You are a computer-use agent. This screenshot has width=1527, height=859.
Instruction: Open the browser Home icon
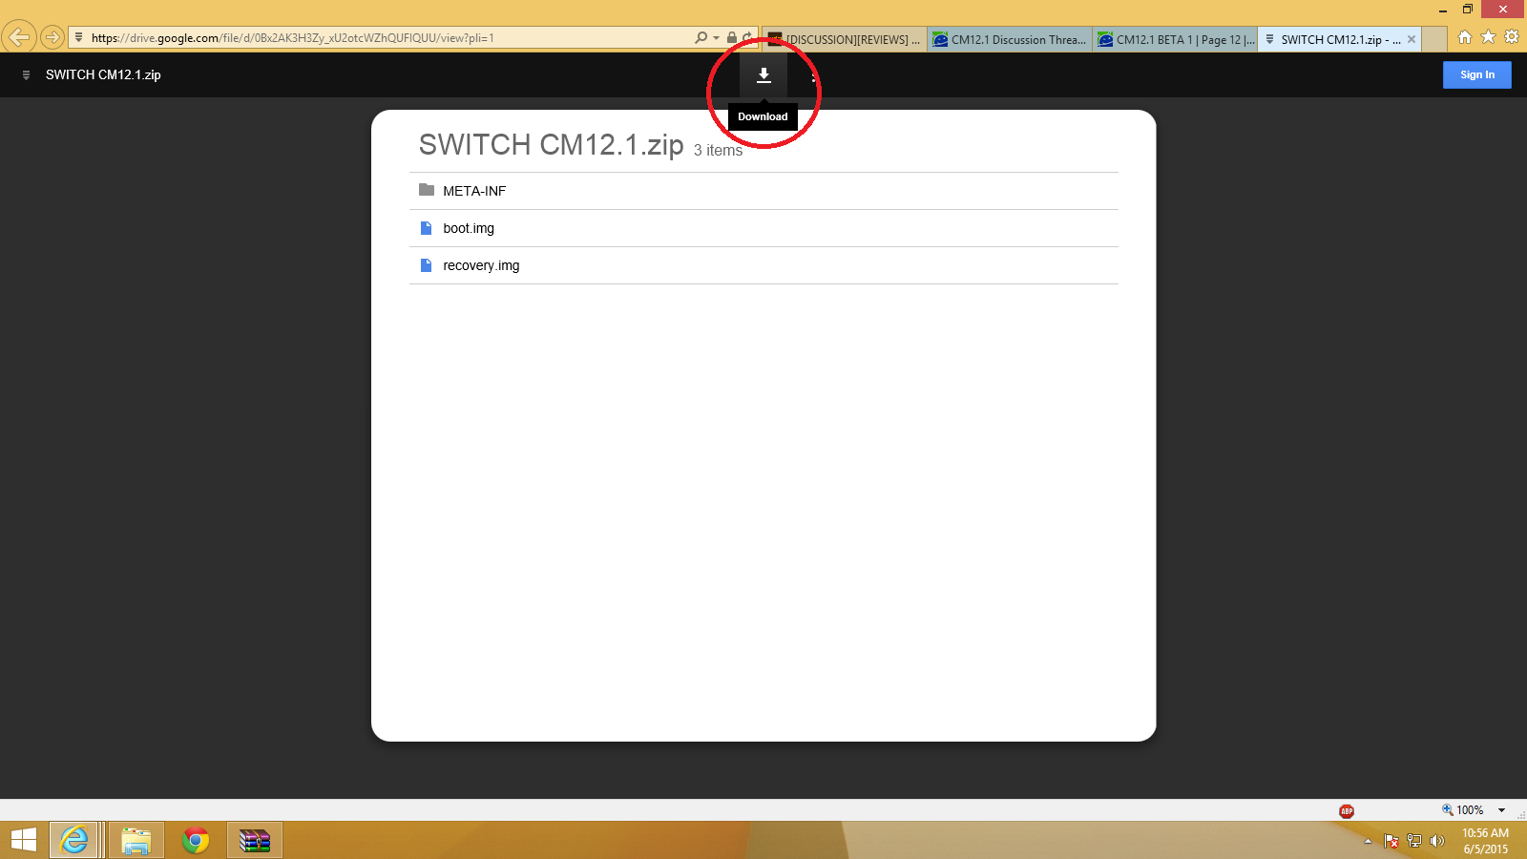click(x=1465, y=37)
